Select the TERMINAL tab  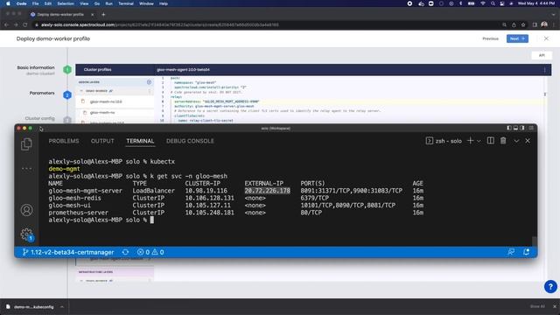[140, 141]
